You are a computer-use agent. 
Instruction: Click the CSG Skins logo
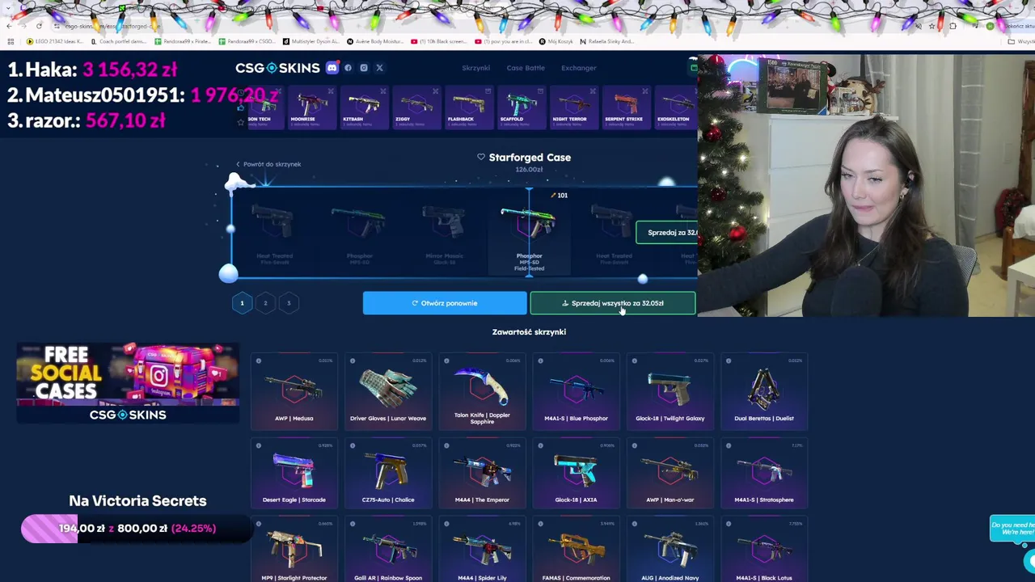pos(277,68)
